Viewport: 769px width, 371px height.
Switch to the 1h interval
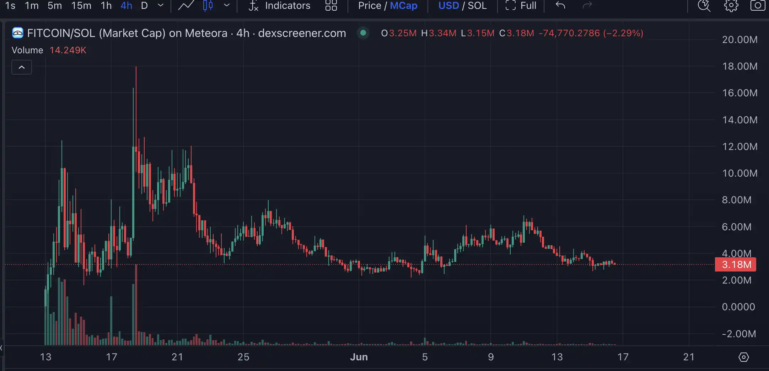coord(106,6)
